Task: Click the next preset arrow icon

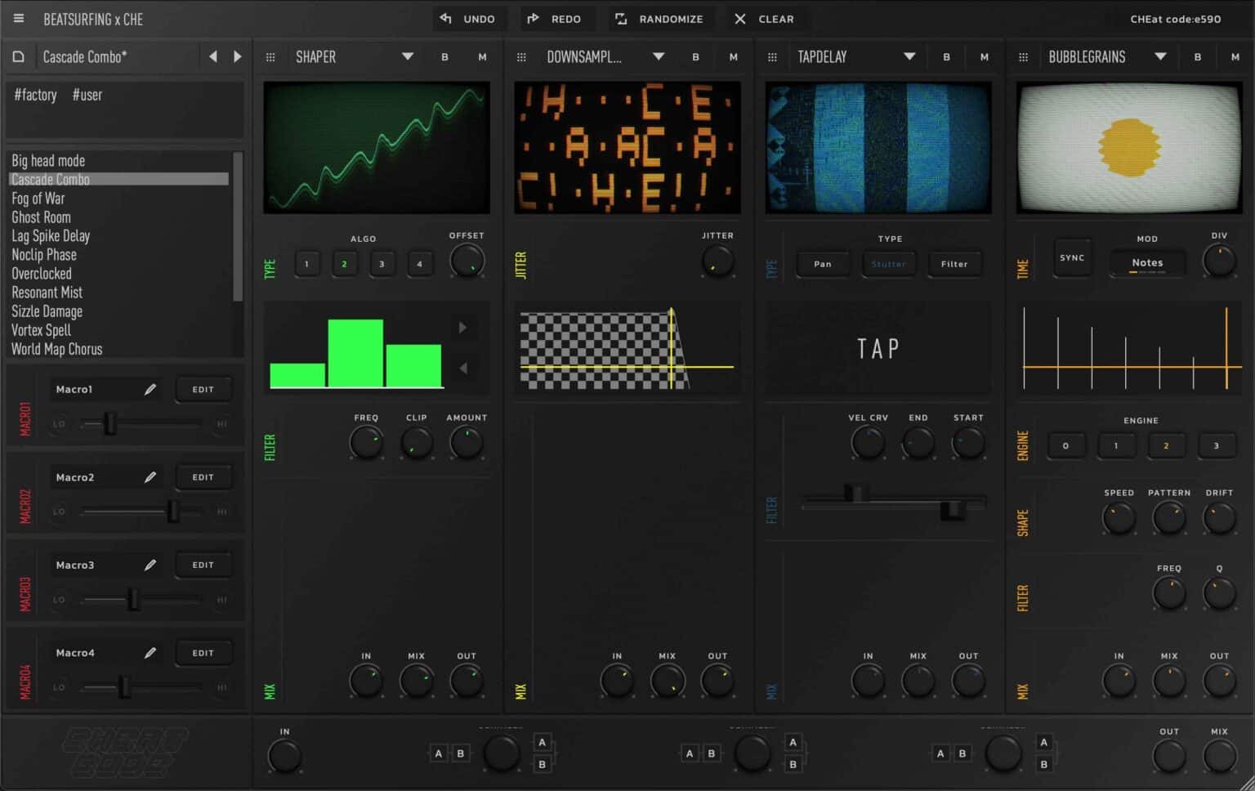Action: (x=238, y=56)
